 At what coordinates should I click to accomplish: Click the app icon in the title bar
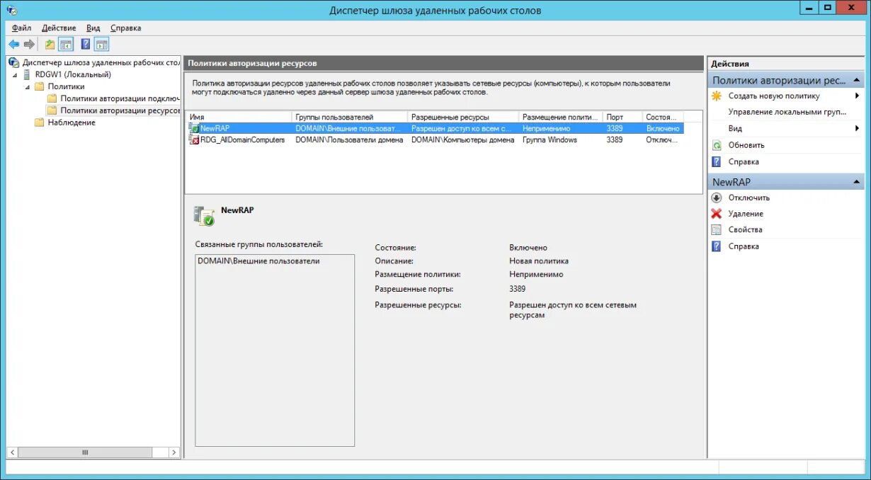tap(12, 10)
